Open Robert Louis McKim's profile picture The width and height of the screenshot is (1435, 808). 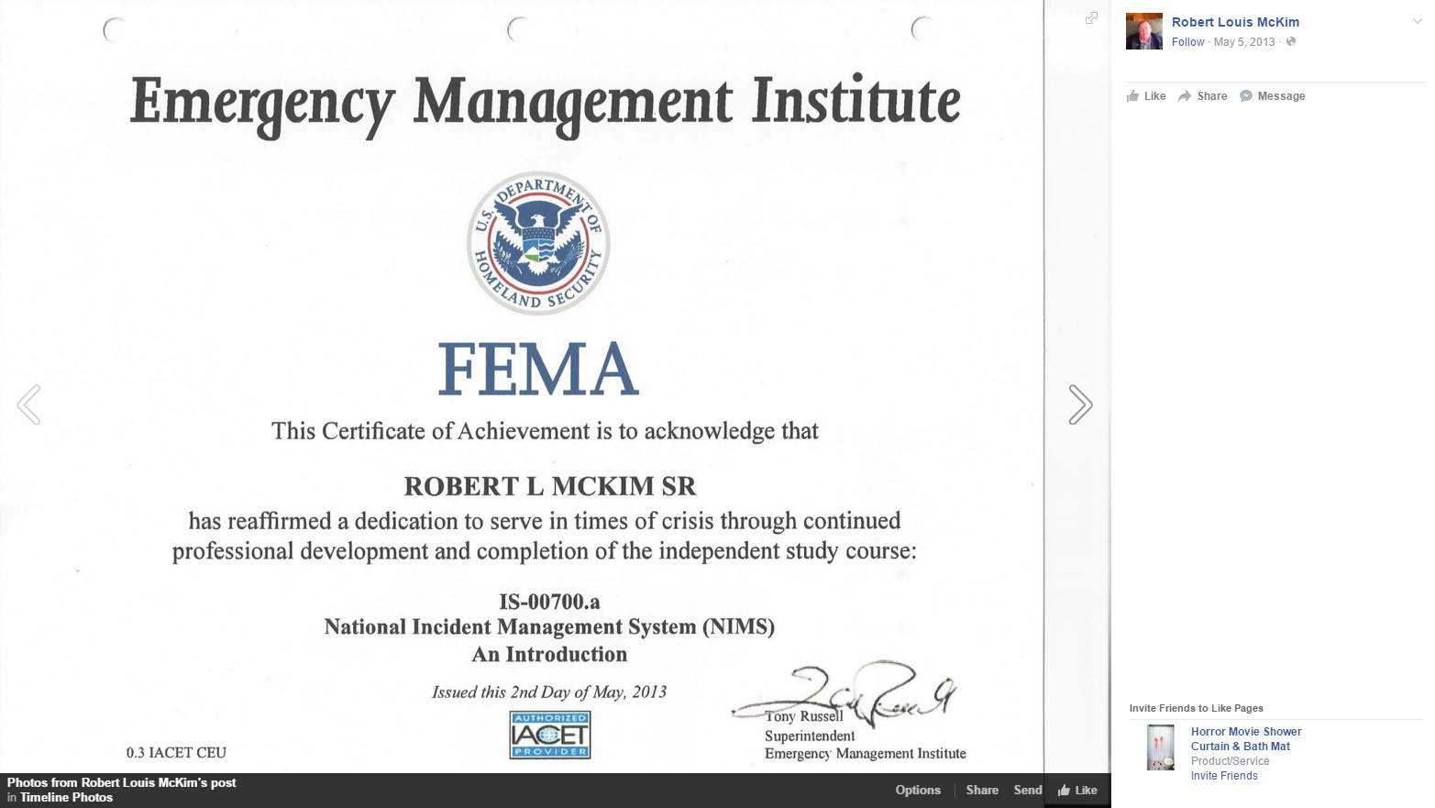[x=1144, y=31]
